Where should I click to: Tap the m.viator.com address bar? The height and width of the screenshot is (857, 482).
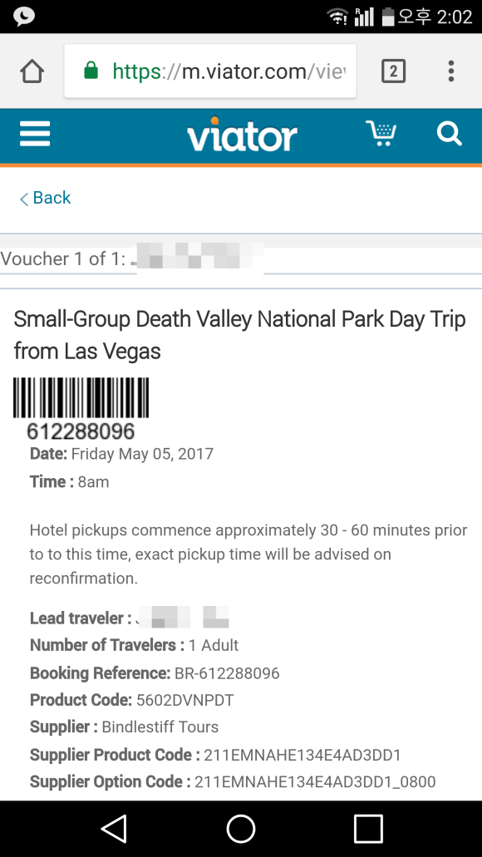tap(210, 71)
